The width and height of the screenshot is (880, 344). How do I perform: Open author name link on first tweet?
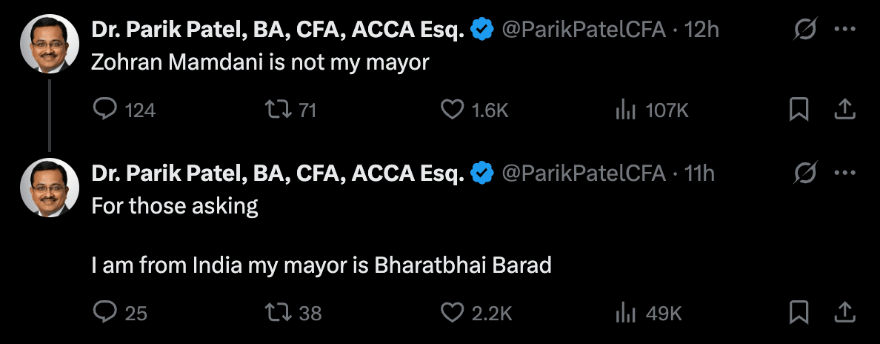click(x=278, y=30)
